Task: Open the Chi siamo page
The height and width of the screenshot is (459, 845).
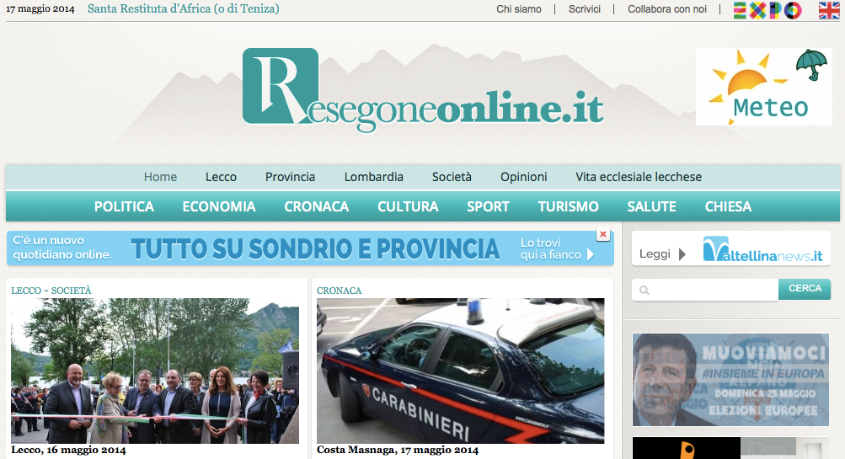Action: tap(518, 9)
